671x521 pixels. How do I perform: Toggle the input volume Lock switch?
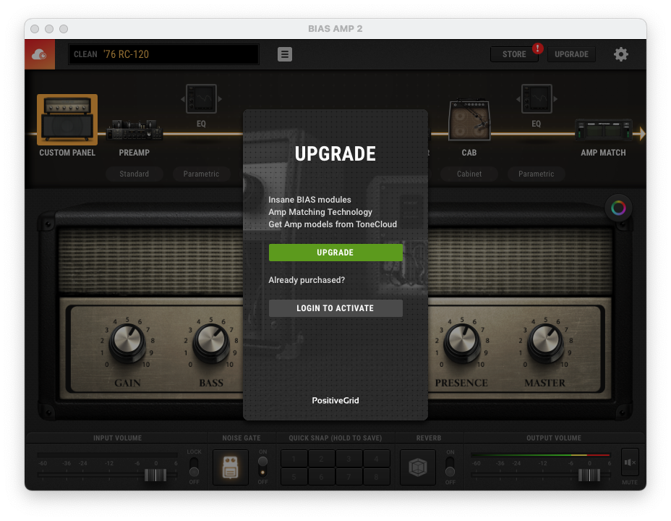pos(194,467)
